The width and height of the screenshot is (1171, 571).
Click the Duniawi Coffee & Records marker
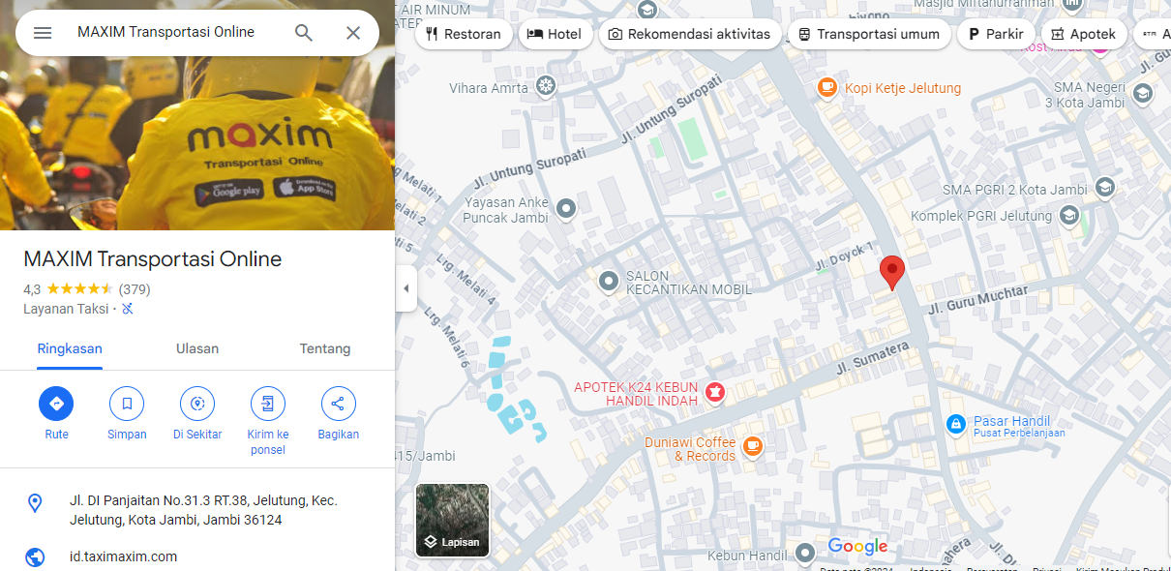coord(753,446)
